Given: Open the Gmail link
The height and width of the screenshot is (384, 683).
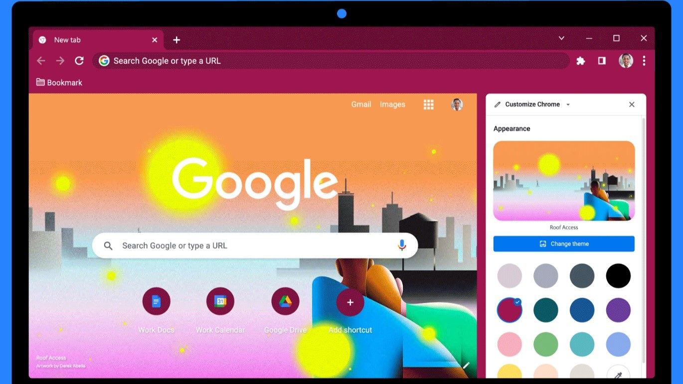Looking at the screenshot, I should [x=361, y=104].
